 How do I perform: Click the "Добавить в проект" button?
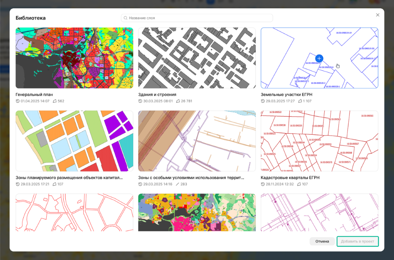(357, 242)
